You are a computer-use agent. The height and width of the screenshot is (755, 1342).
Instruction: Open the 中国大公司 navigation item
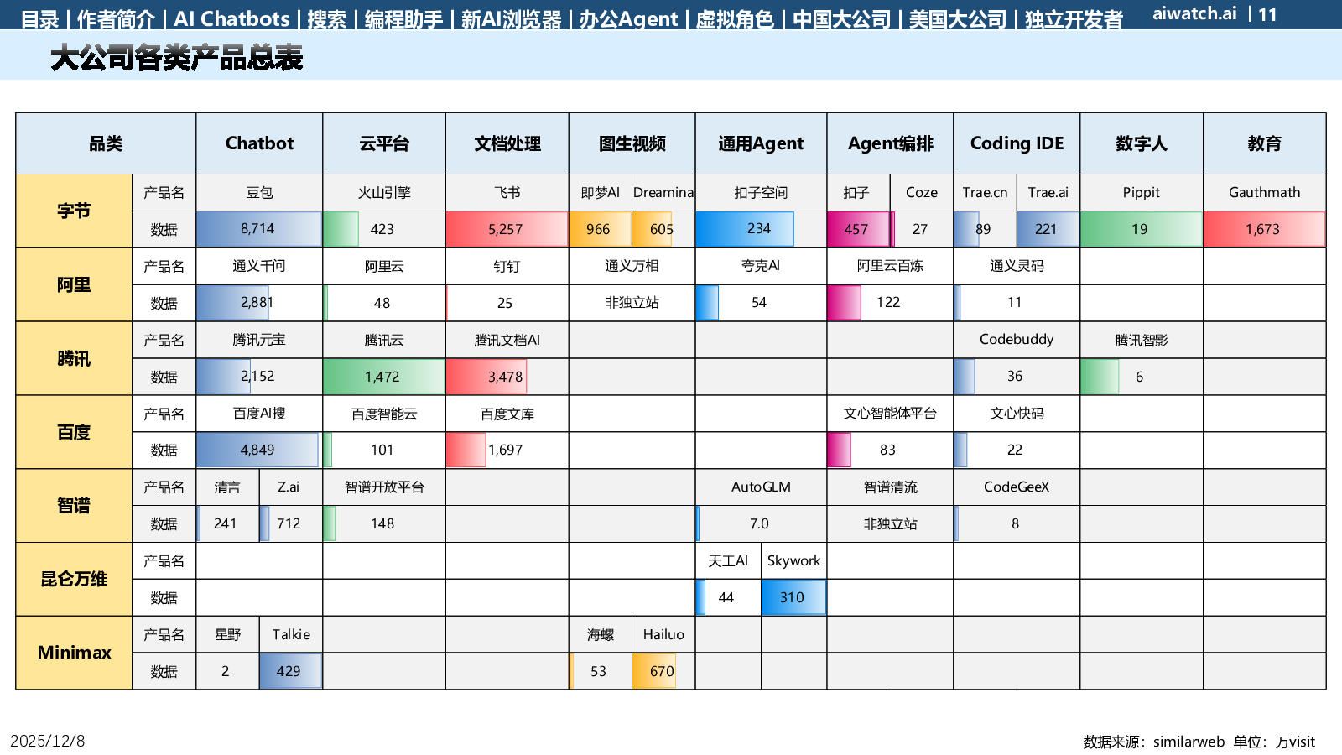pyautogui.click(x=841, y=18)
